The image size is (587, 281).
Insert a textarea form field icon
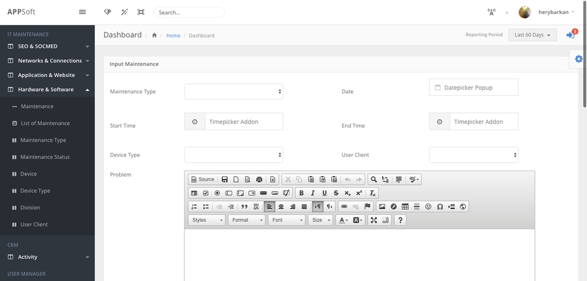(240, 193)
